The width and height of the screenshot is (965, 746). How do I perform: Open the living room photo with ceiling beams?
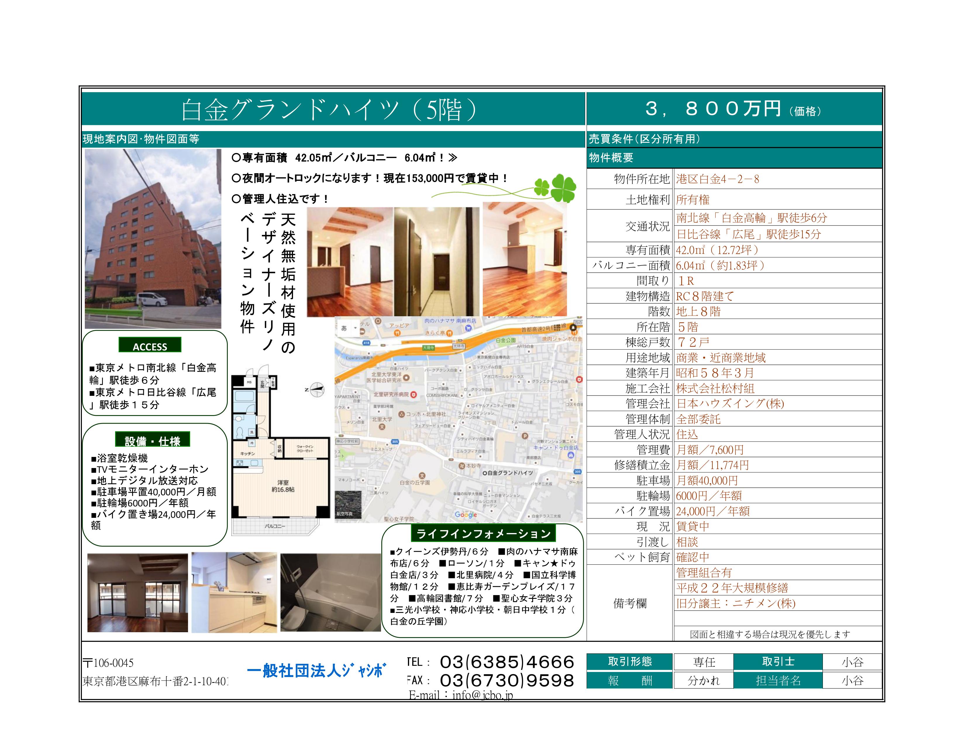349,262
